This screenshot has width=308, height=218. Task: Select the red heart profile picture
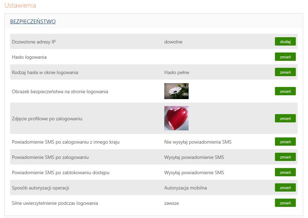[176, 118]
